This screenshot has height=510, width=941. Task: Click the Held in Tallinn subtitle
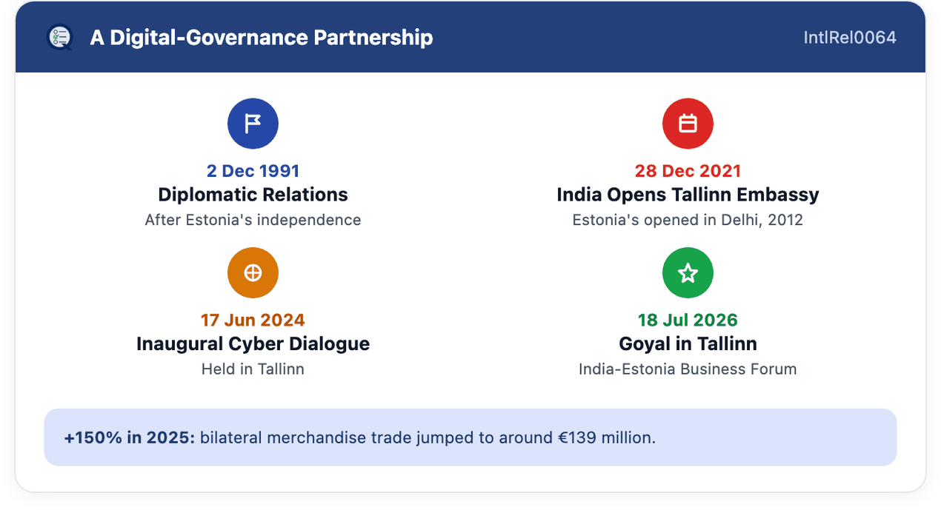253,369
